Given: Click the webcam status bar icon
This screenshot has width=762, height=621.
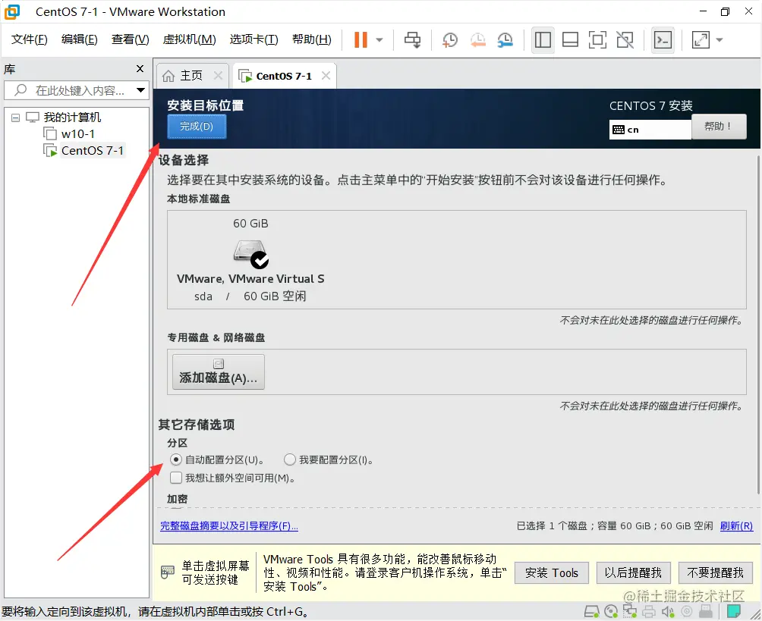Looking at the screenshot, I should click(x=687, y=612).
